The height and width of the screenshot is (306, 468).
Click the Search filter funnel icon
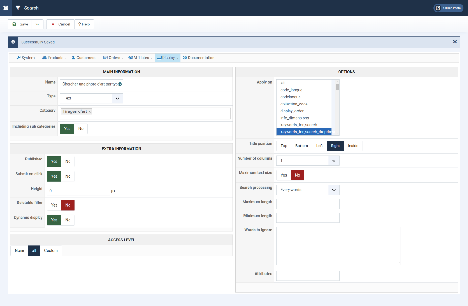tap(18, 8)
